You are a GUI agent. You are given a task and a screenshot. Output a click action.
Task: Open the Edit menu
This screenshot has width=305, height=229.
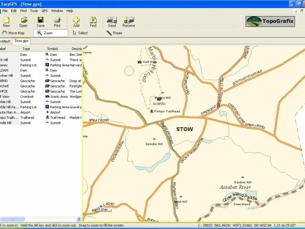pos(14,11)
